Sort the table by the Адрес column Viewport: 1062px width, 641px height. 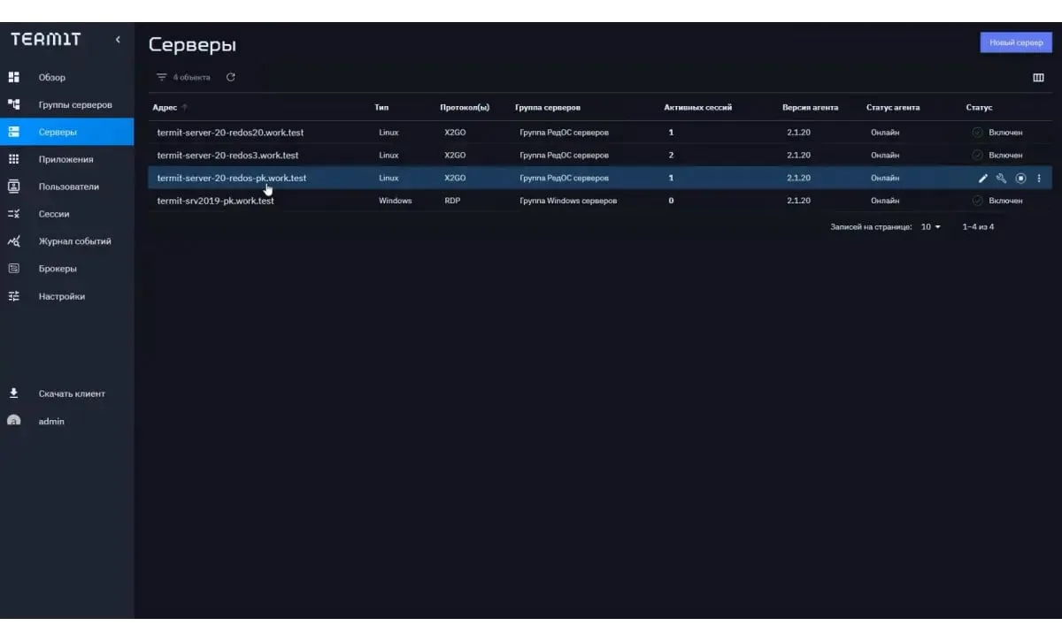click(165, 108)
